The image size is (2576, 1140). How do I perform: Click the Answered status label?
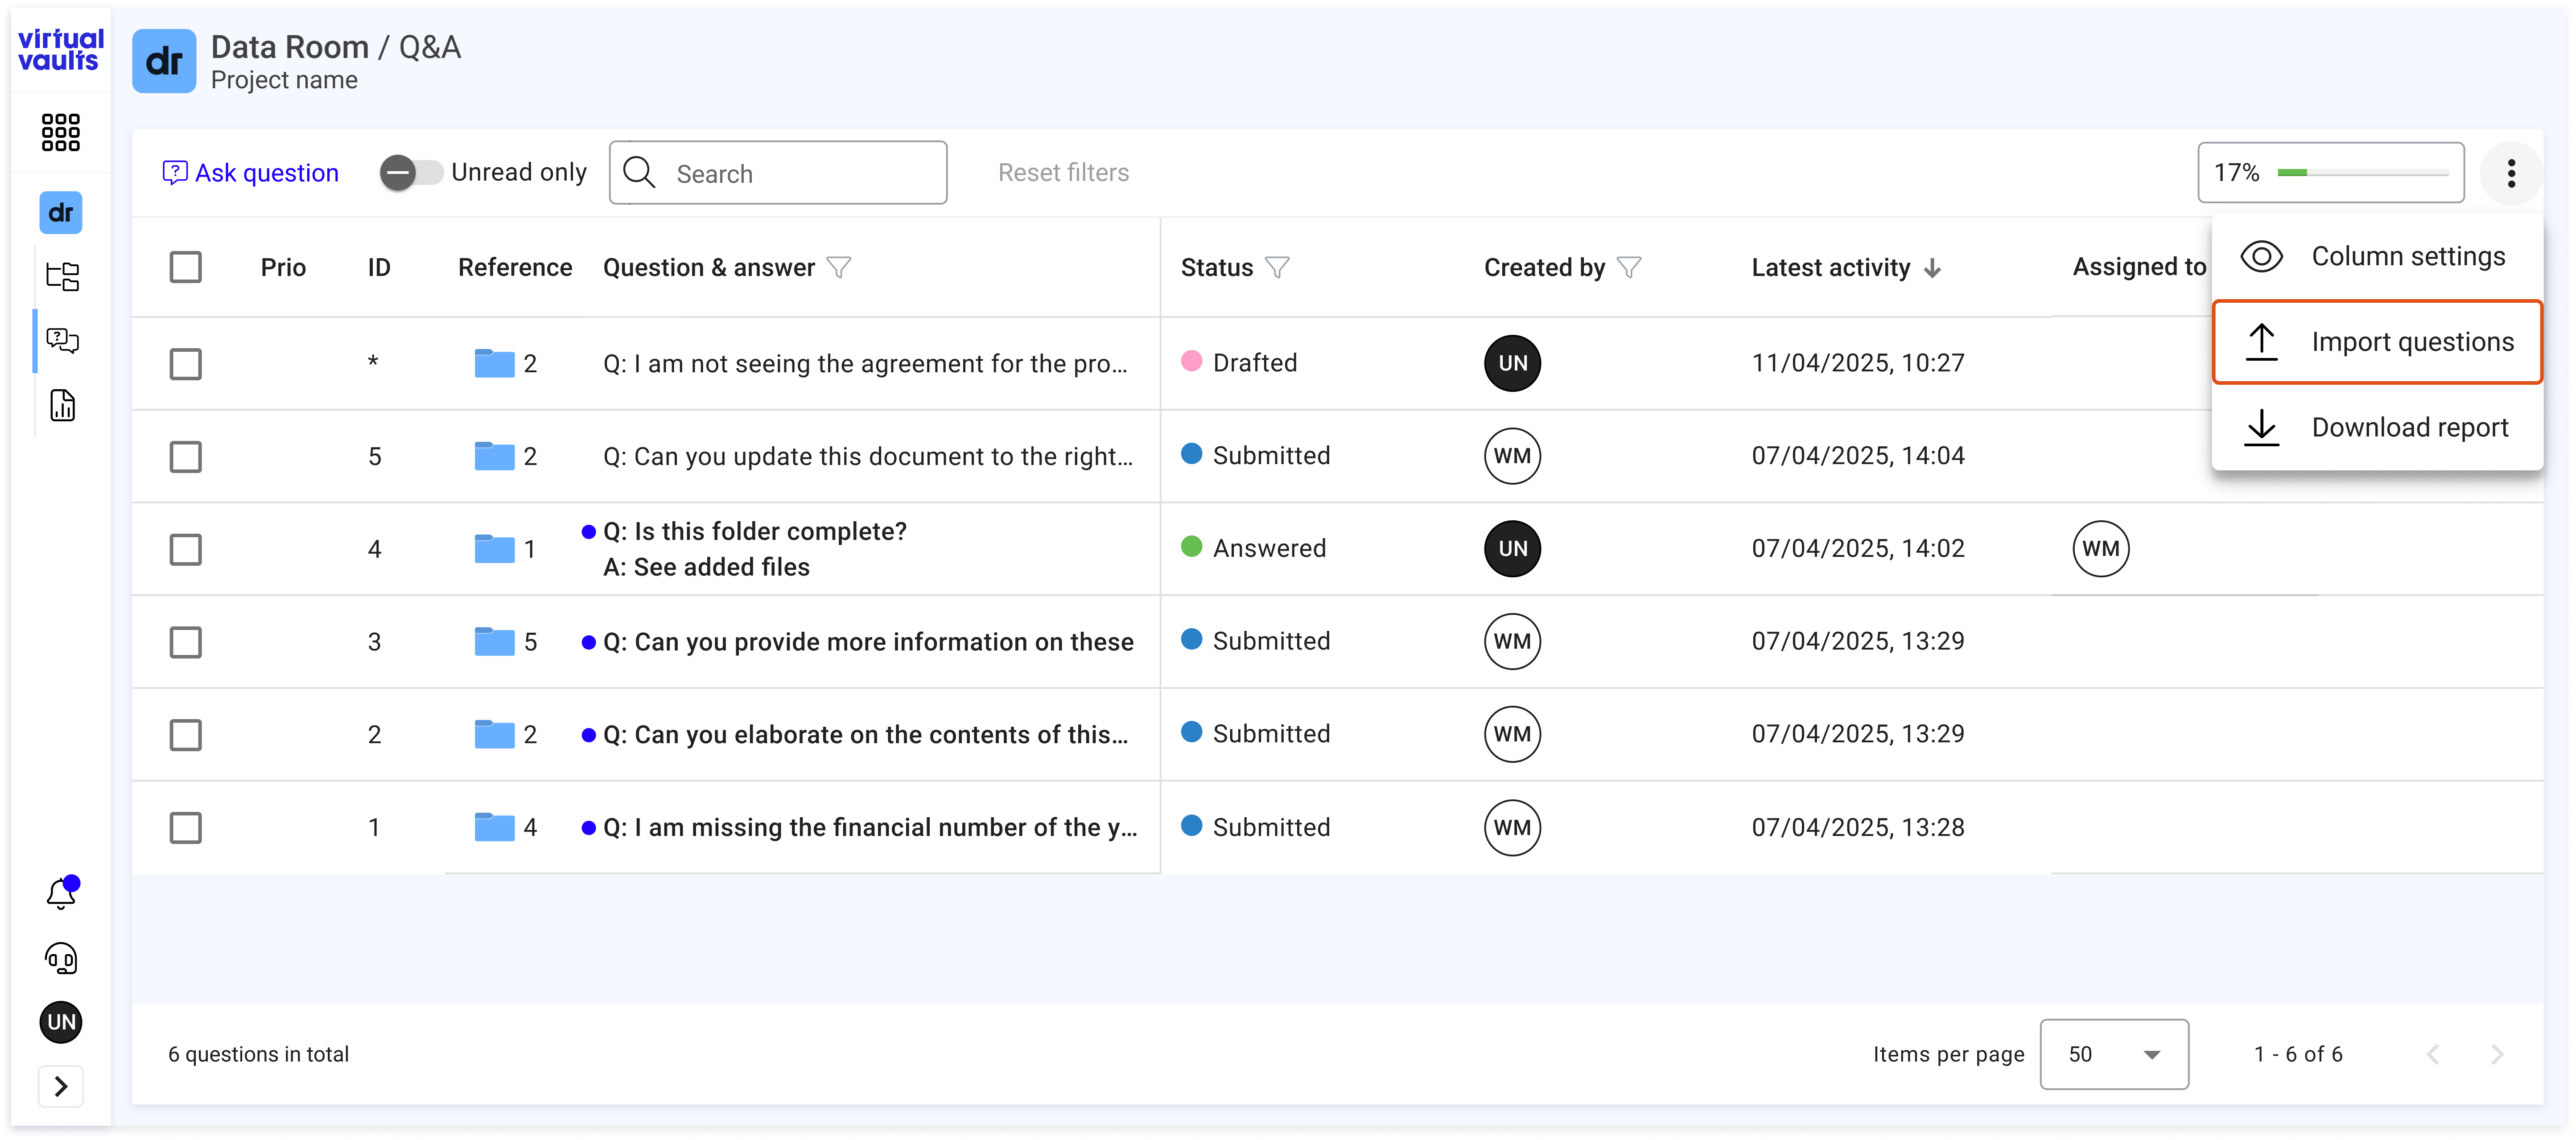click(1269, 549)
